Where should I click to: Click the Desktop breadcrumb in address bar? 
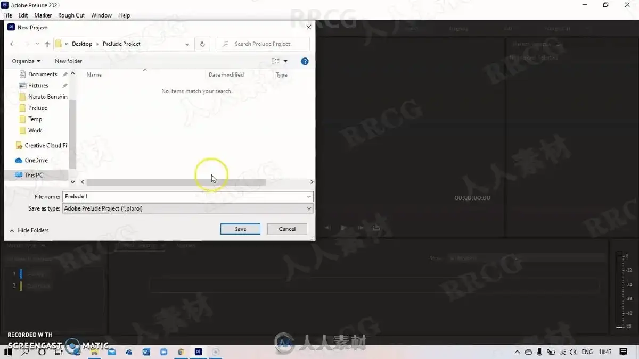pos(82,44)
